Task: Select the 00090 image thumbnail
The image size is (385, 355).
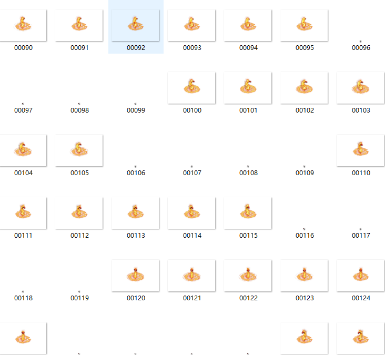Action: 23,25
